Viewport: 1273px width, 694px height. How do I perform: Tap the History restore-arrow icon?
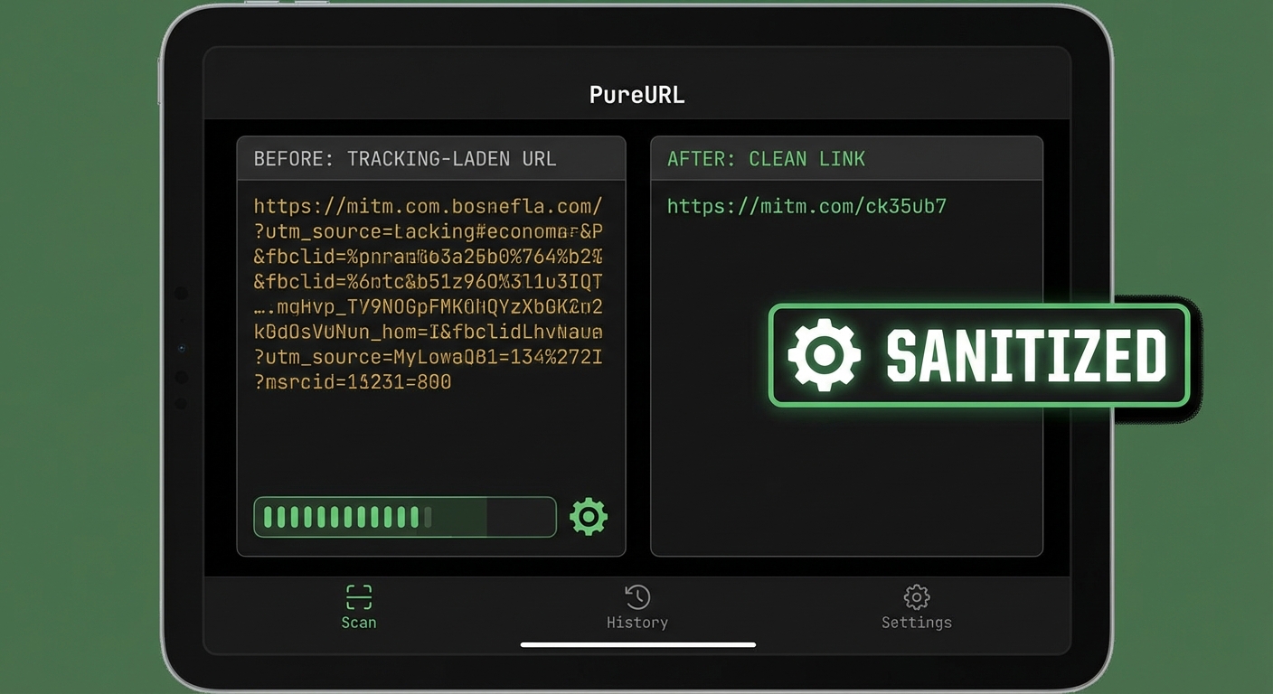click(x=637, y=596)
